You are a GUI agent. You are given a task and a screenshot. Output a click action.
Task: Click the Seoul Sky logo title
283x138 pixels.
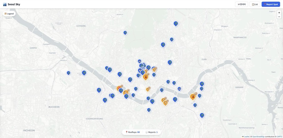(12, 4)
